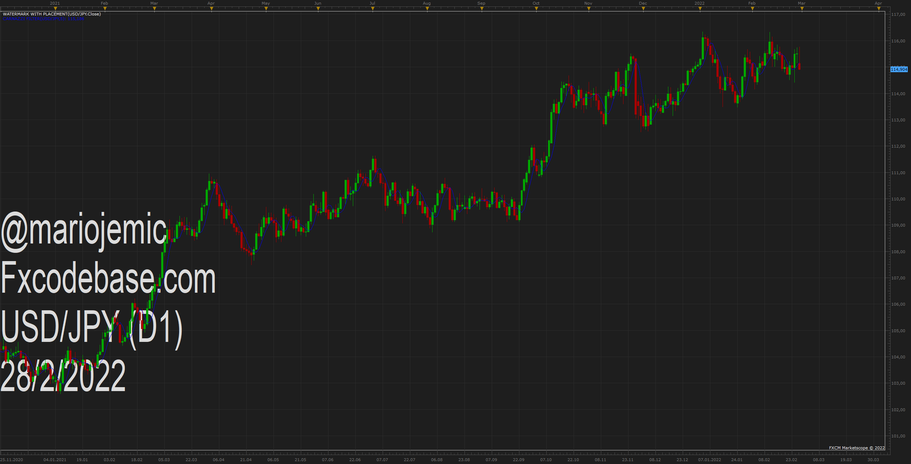Image resolution: width=911 pixels, height=464 pixels.
Task: Click the 23.11 date axis label
Action: [x=628, y=460]
